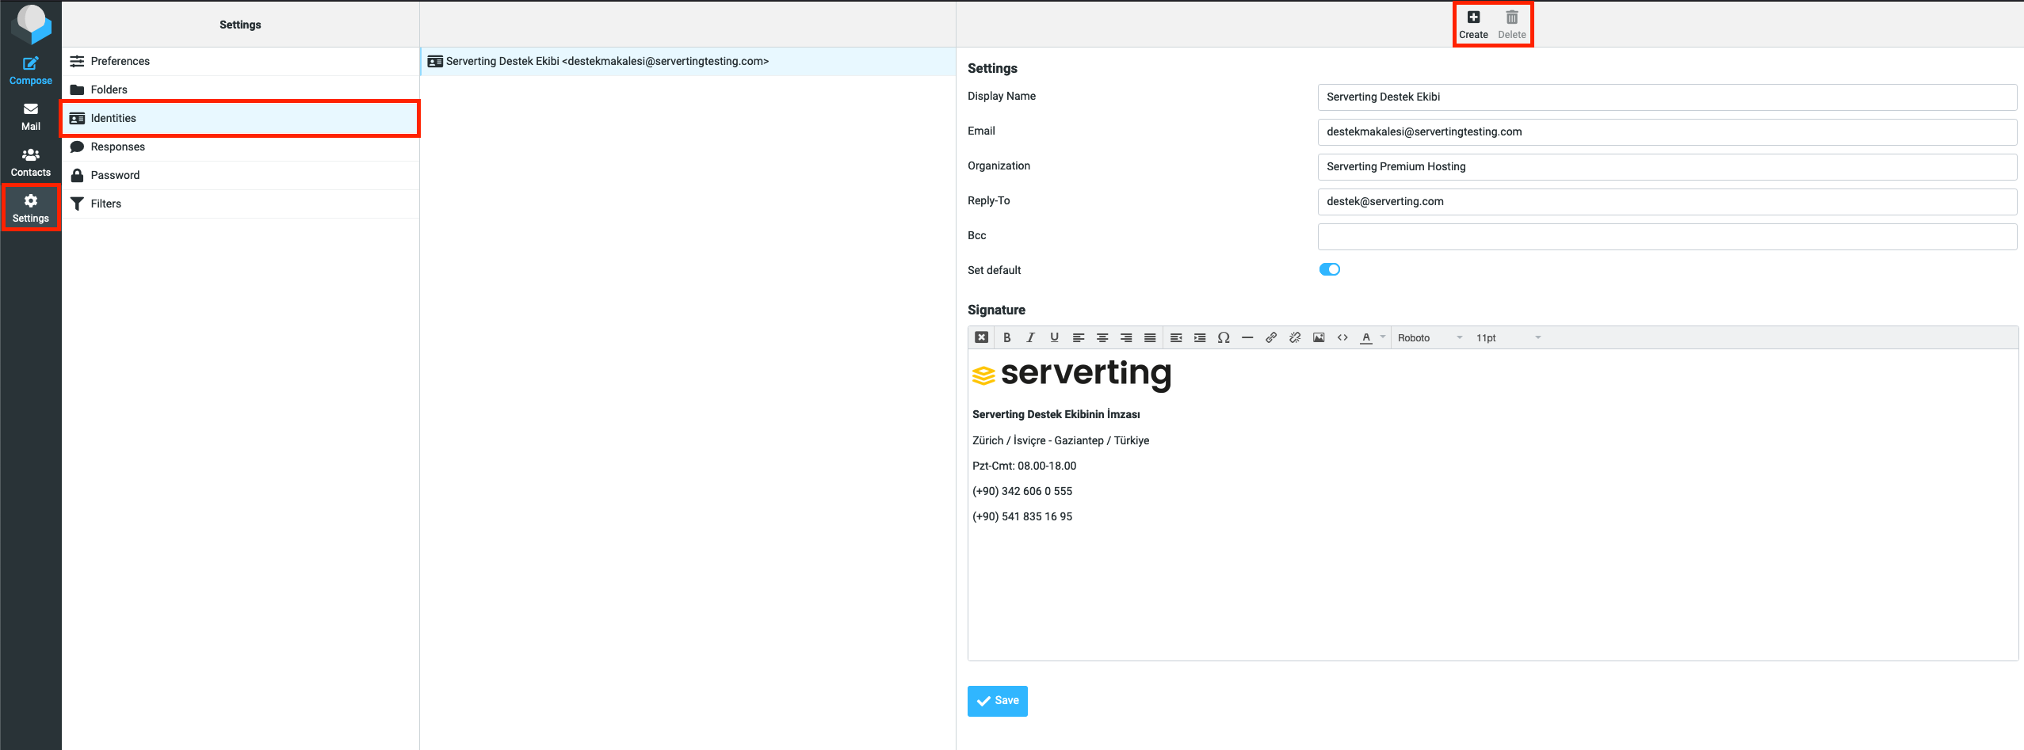Click signature line 'Zürich / İsviçre - Gaziantep / Türkiye'
Viewport: 2024px width, 750px height.
click(1060, 440)
